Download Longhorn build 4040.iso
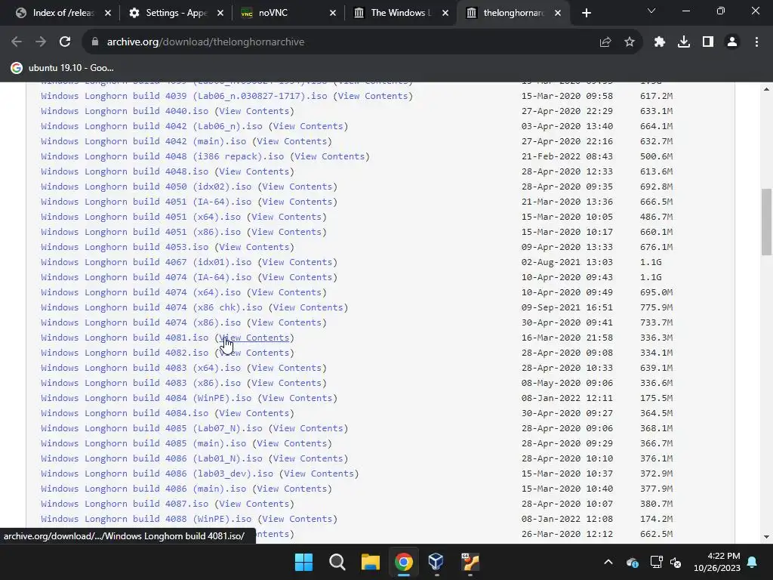Viewport: 773px width, 580px height. [125, 111]
